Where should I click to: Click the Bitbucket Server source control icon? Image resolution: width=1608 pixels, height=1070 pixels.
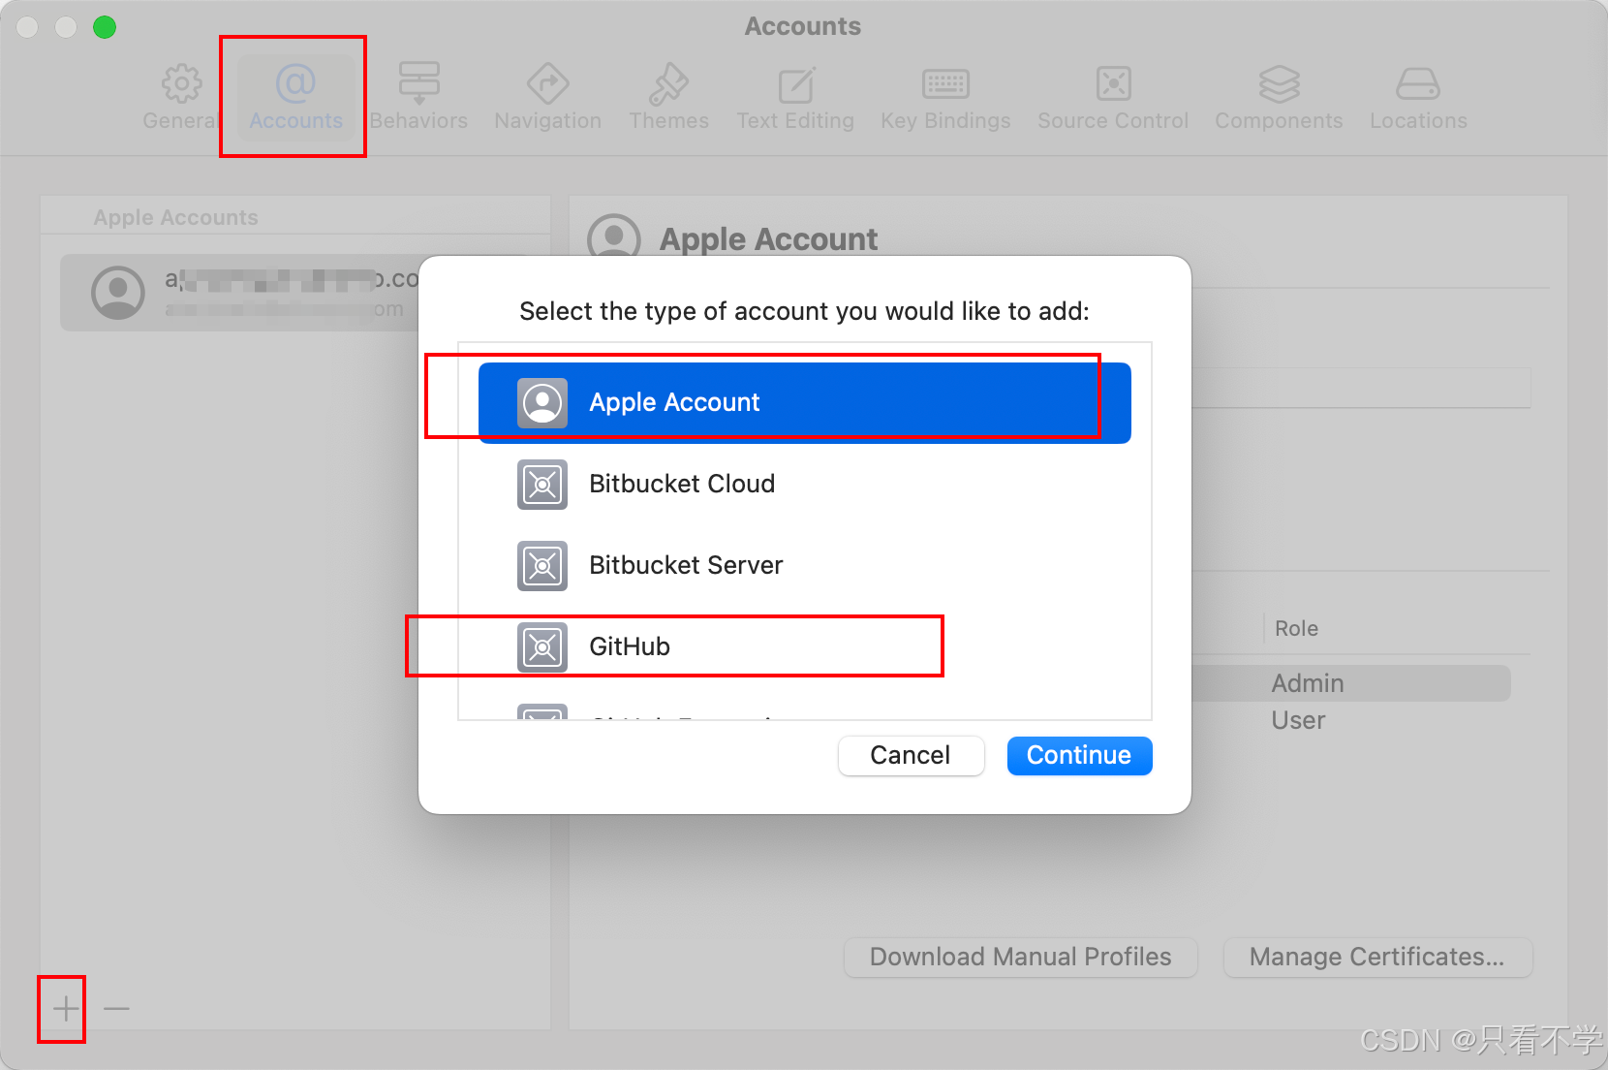coord(542,566)
